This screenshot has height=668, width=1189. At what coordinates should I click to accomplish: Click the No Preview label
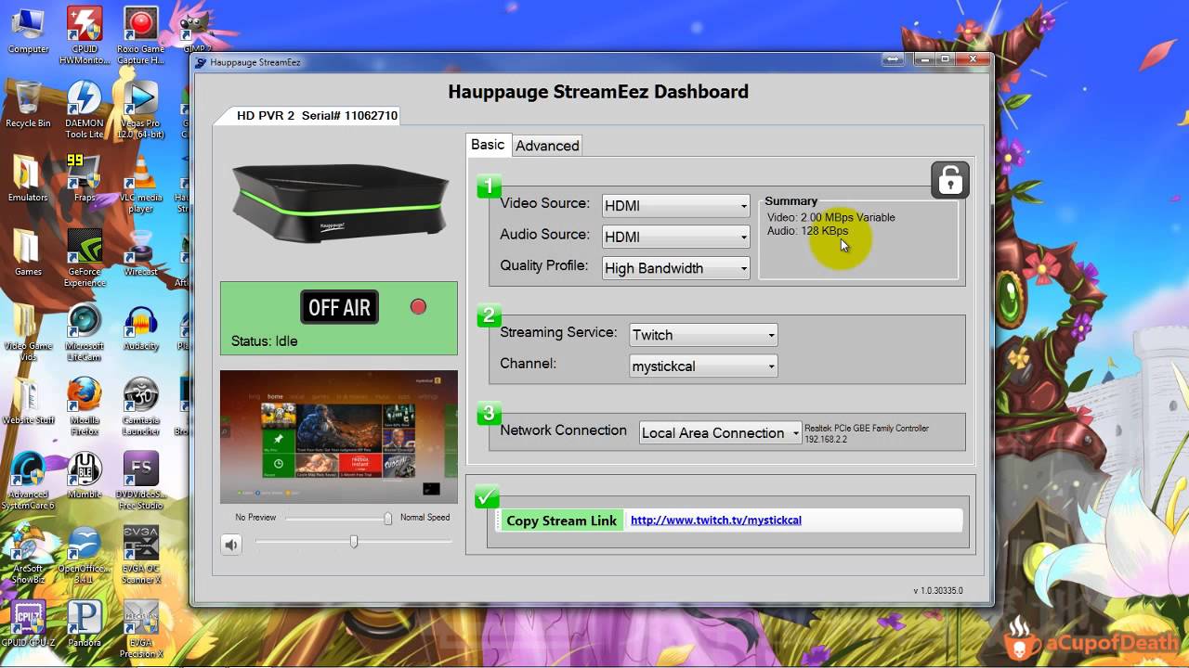click(x=255, y=518)
